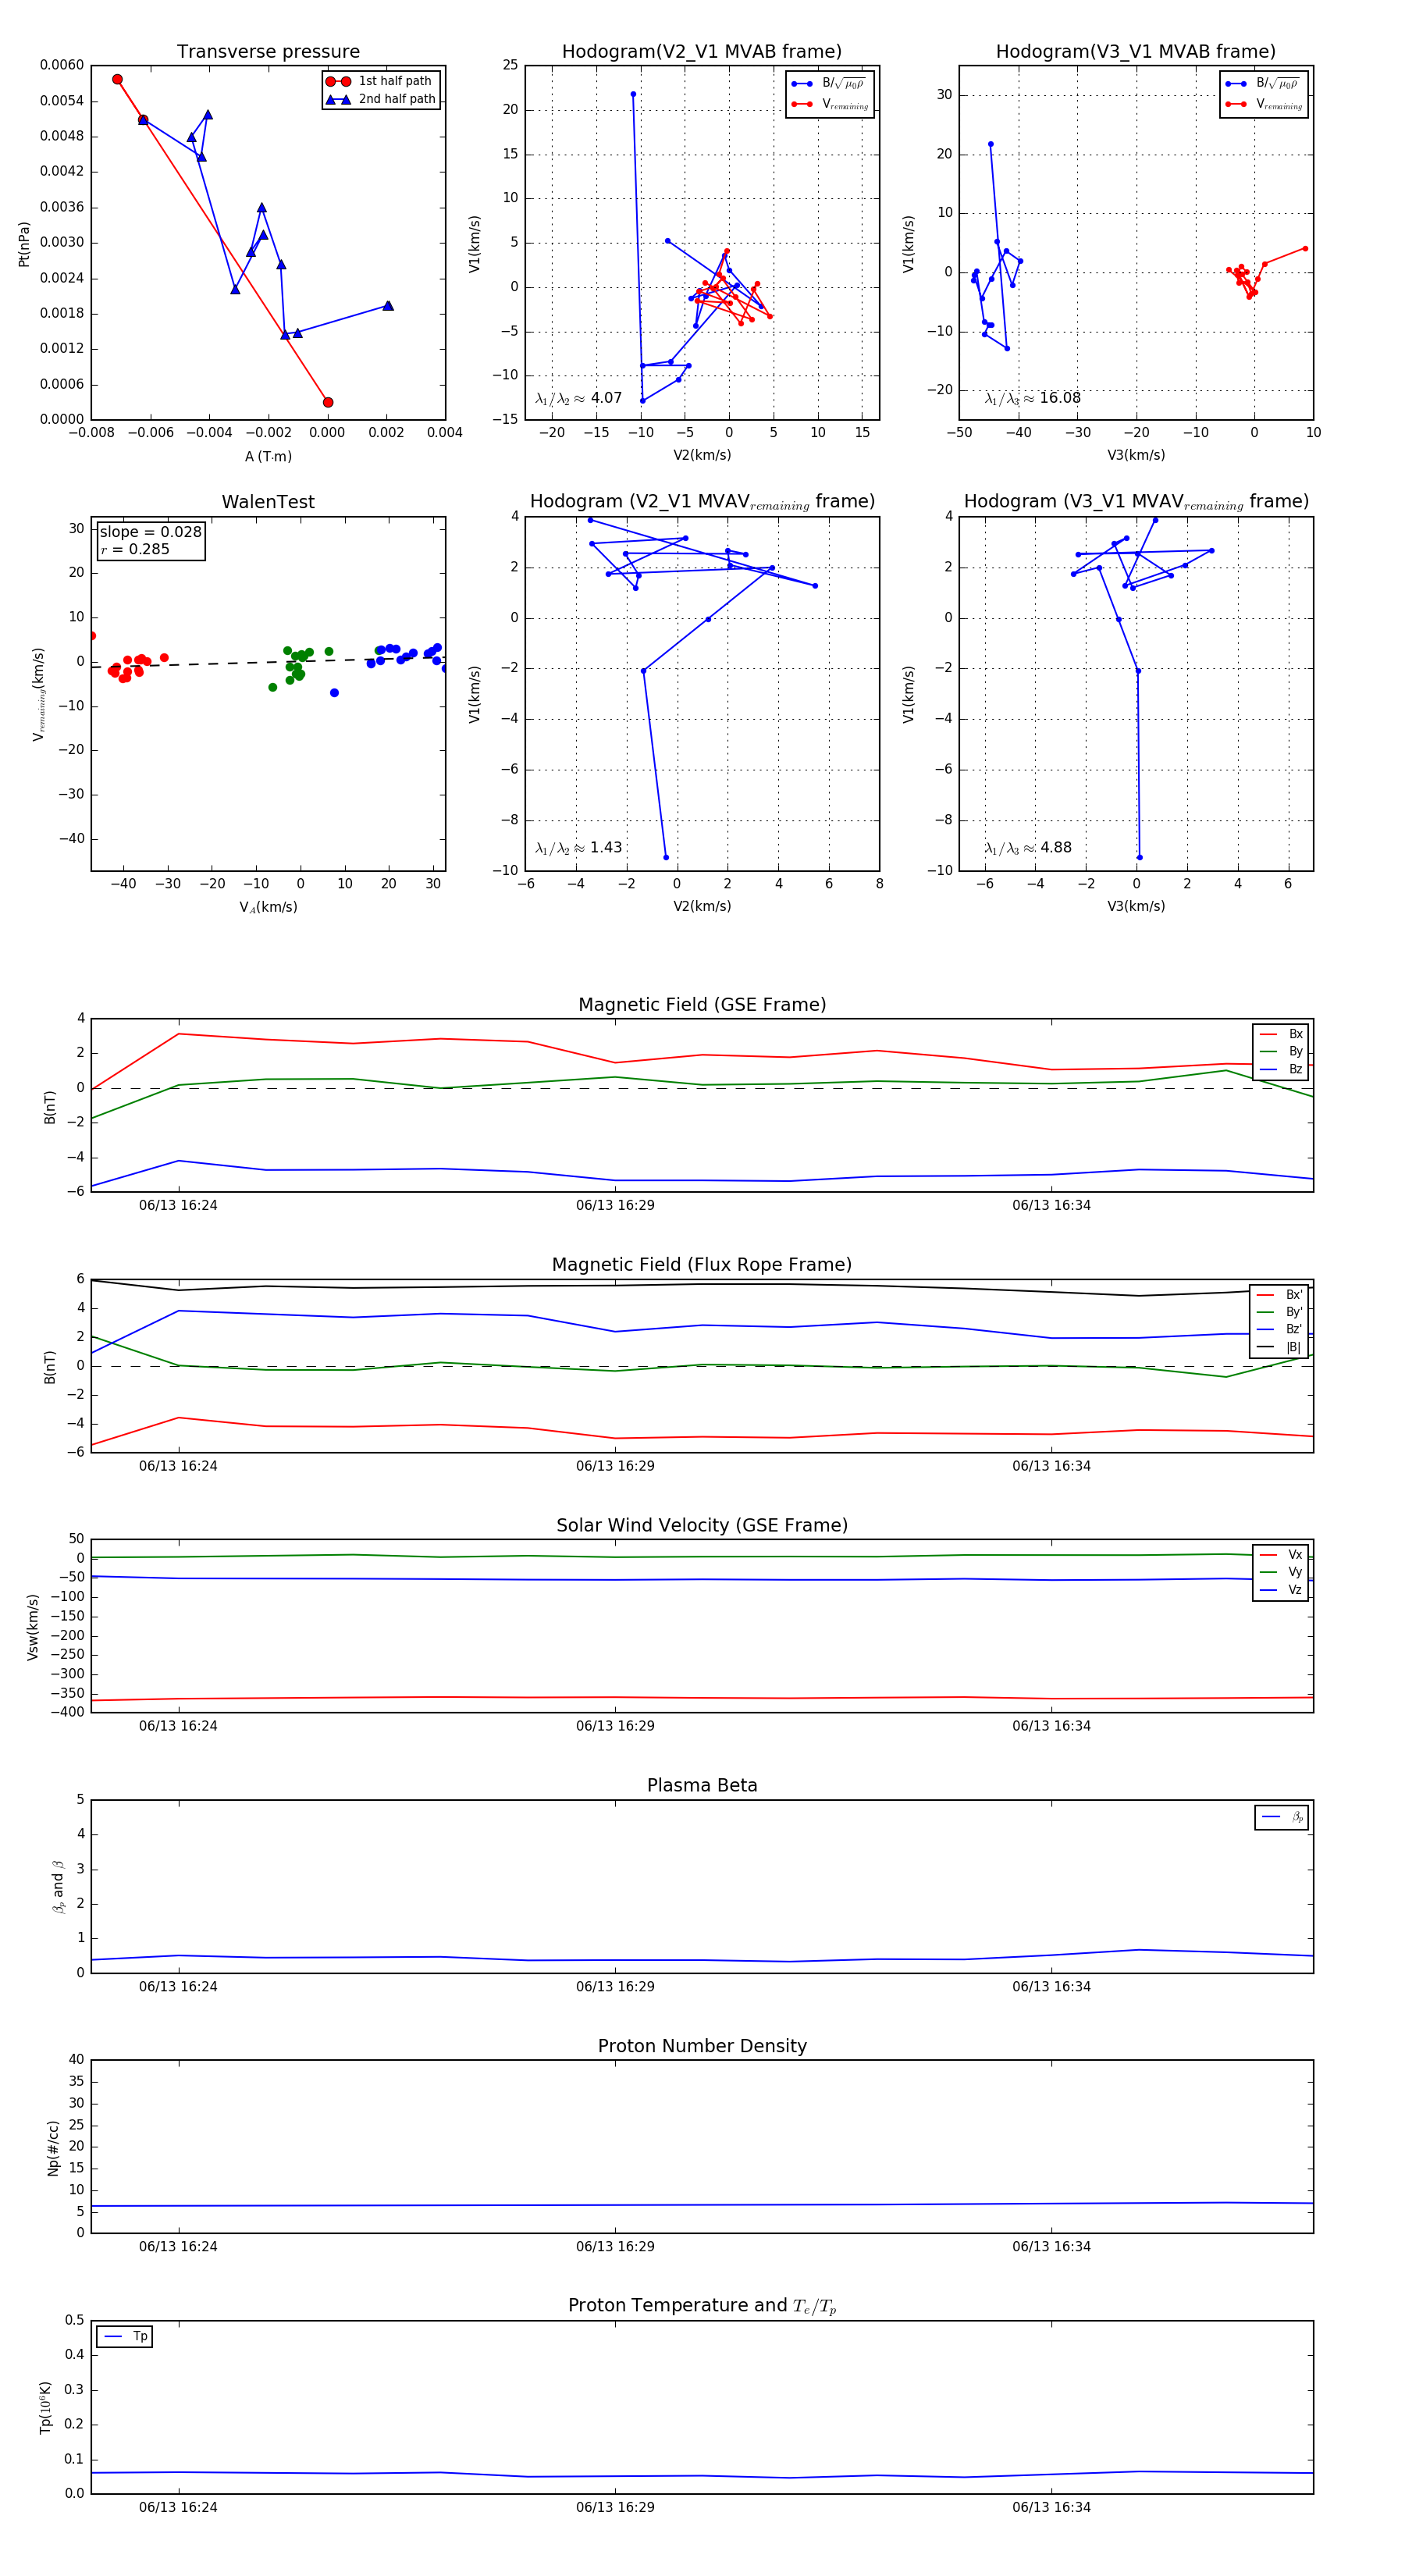Click the "Proton Number Density" title
The width and height of the screenshot is (1405, 2576).
[702, 2046]
